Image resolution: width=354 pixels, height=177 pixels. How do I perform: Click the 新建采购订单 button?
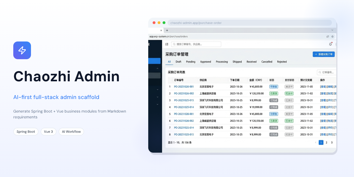[x=324, y=54]
